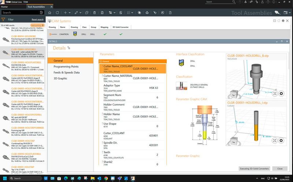Click the Windows taskbar Search box
Image resolution: width=293 pixels, height=182 pixels.
click(25, 178)
